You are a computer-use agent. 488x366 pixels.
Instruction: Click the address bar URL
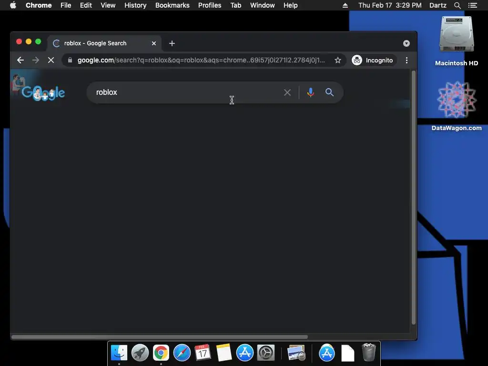(201, 60)
